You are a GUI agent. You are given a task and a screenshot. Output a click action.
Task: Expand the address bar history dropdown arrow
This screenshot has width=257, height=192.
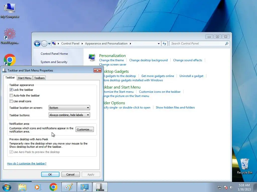159,43
